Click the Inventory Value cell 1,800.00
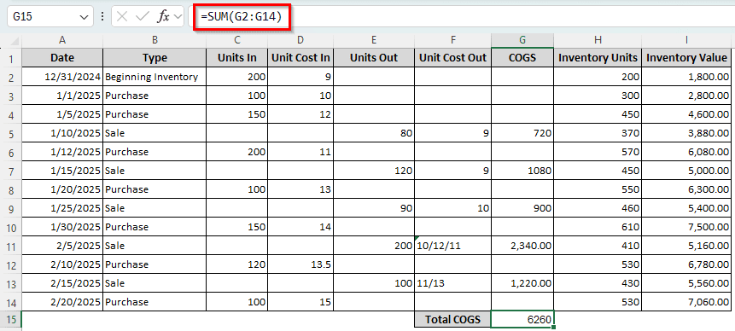This screenshot has width=735, height=331. [x=686, y=77]
